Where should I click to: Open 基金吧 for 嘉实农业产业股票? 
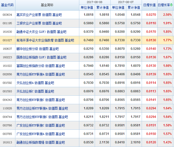[57, 15]
